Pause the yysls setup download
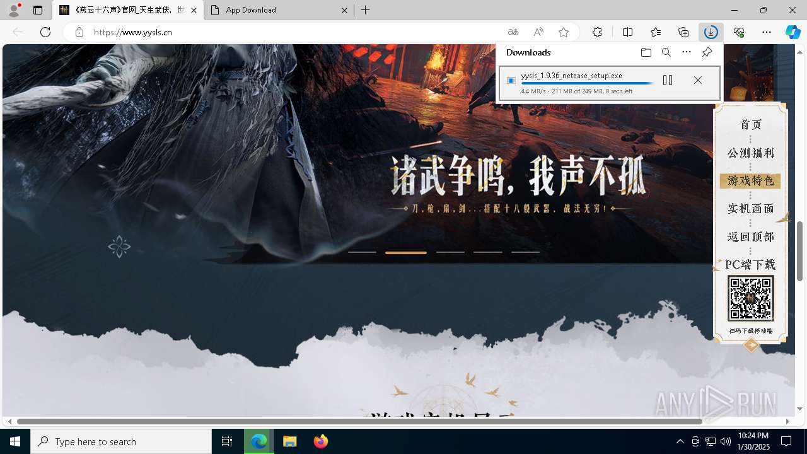 tap(668, 80)
